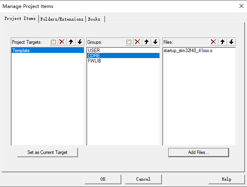Click Set as Current Target button

coord(47,152)
